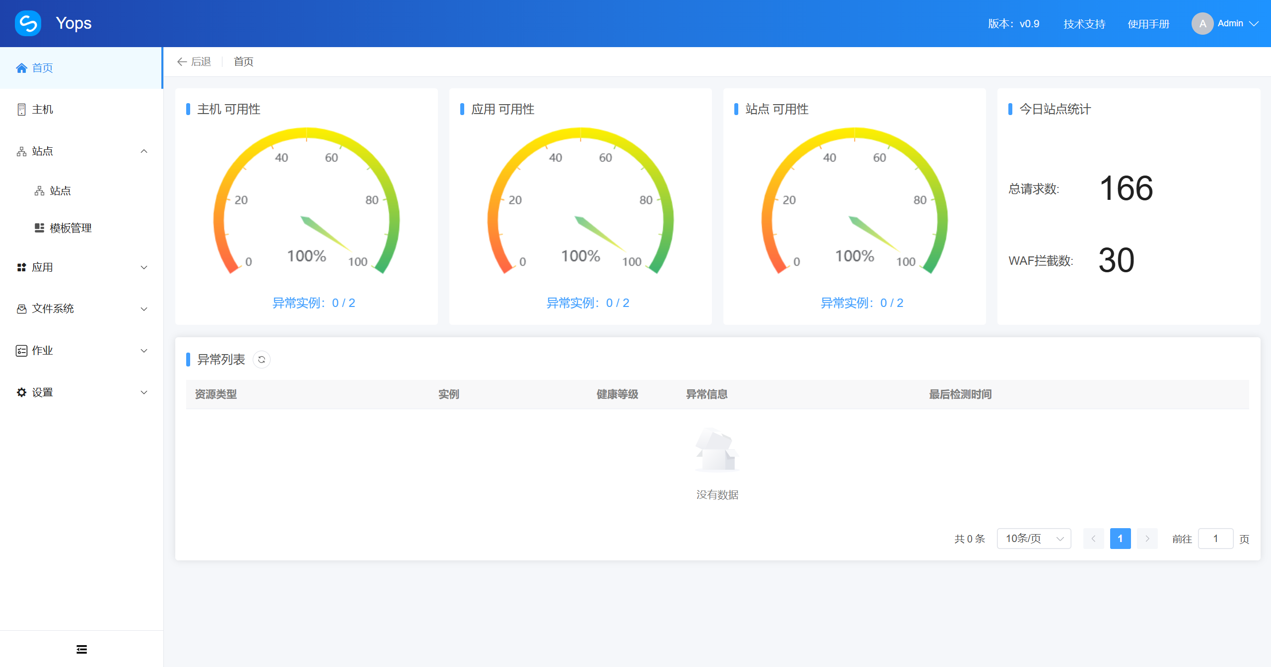Click the 今日站点统计 card title

1055,109
